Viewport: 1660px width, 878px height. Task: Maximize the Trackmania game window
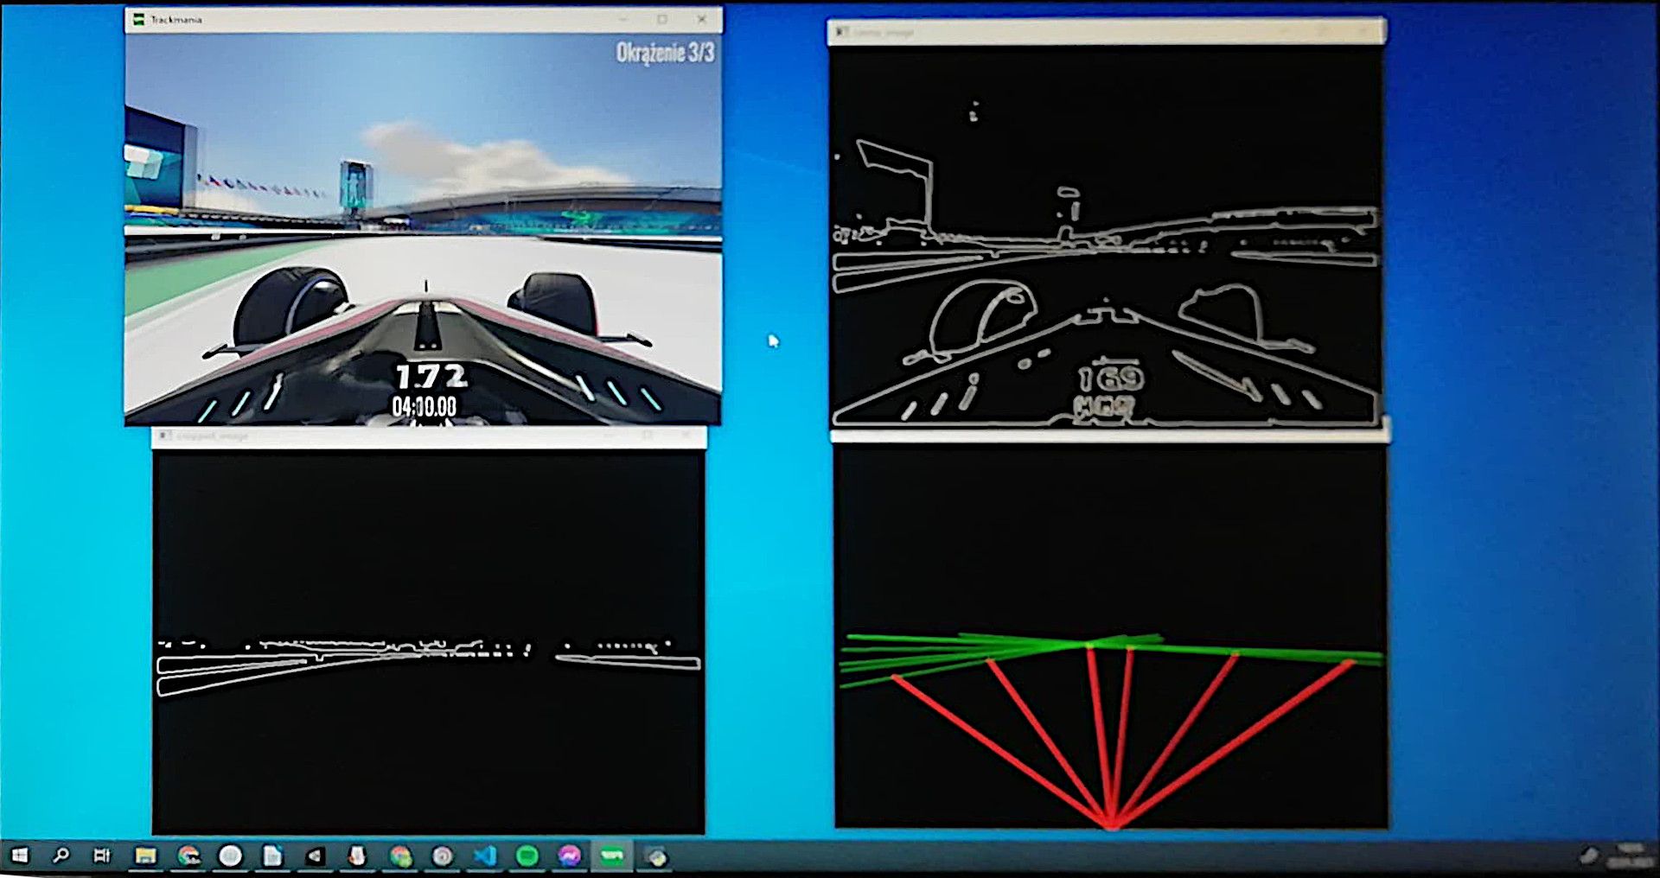point(662,19)
